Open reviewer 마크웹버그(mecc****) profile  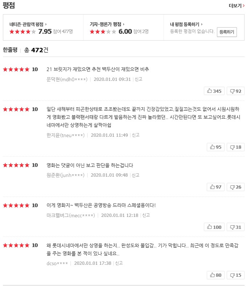71,215
